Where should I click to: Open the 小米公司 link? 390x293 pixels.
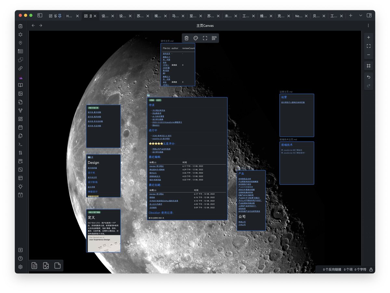[242, 225]
